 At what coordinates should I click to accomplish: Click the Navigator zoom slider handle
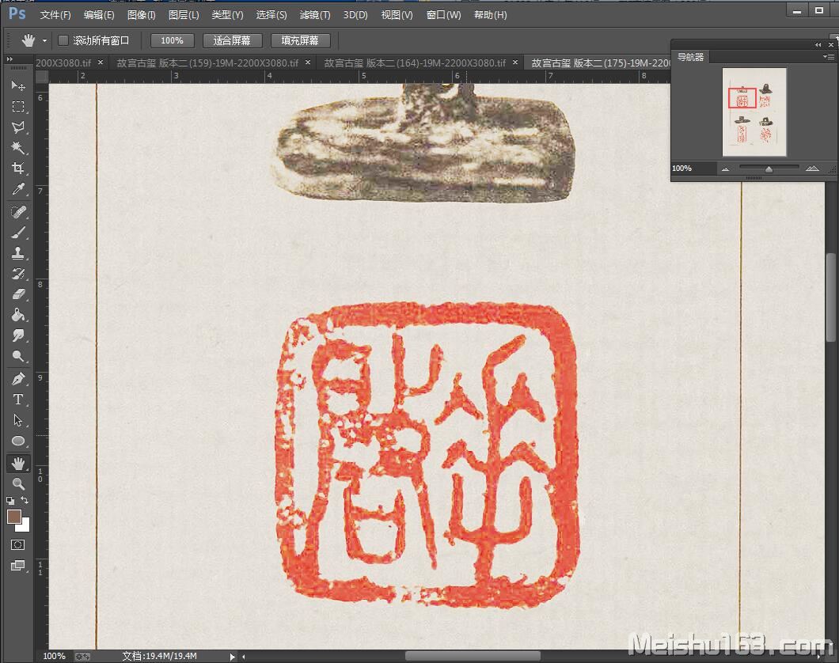[x=769, y=169]
